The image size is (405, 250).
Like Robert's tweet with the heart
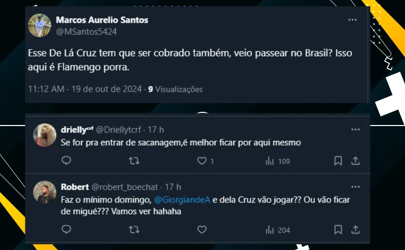coord(201,229)
